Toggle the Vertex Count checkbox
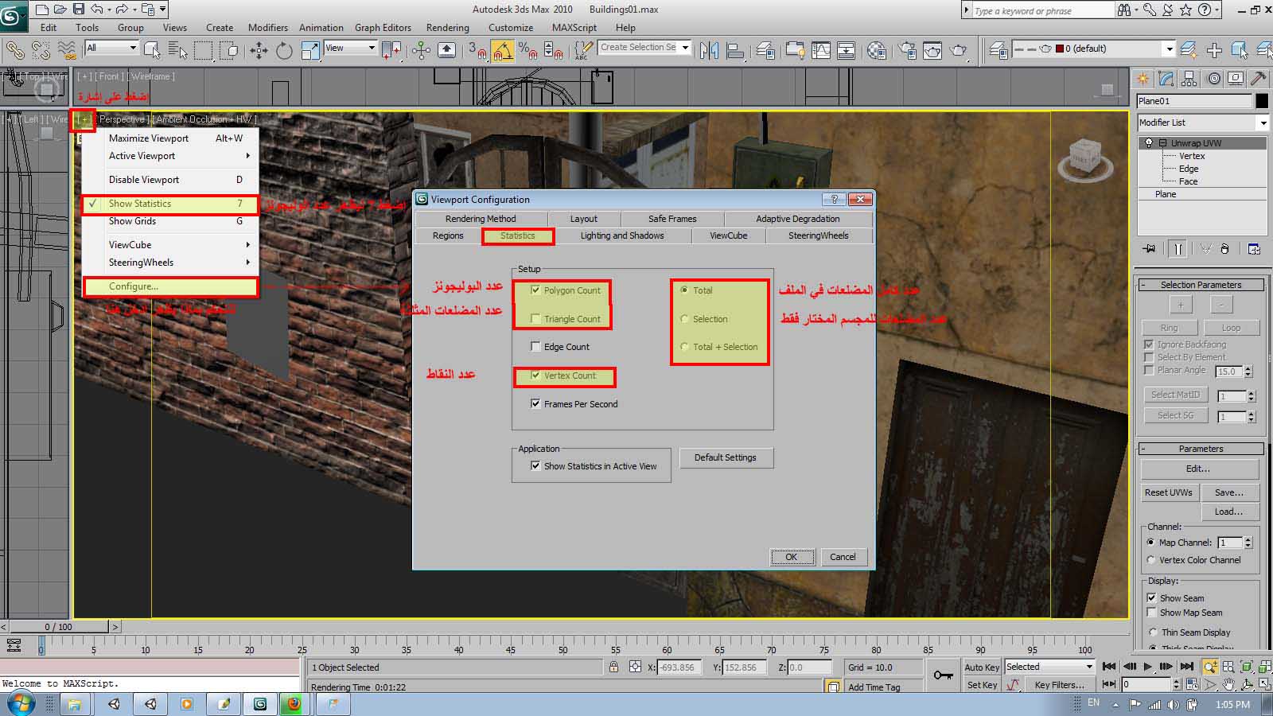 click(535, 376)
